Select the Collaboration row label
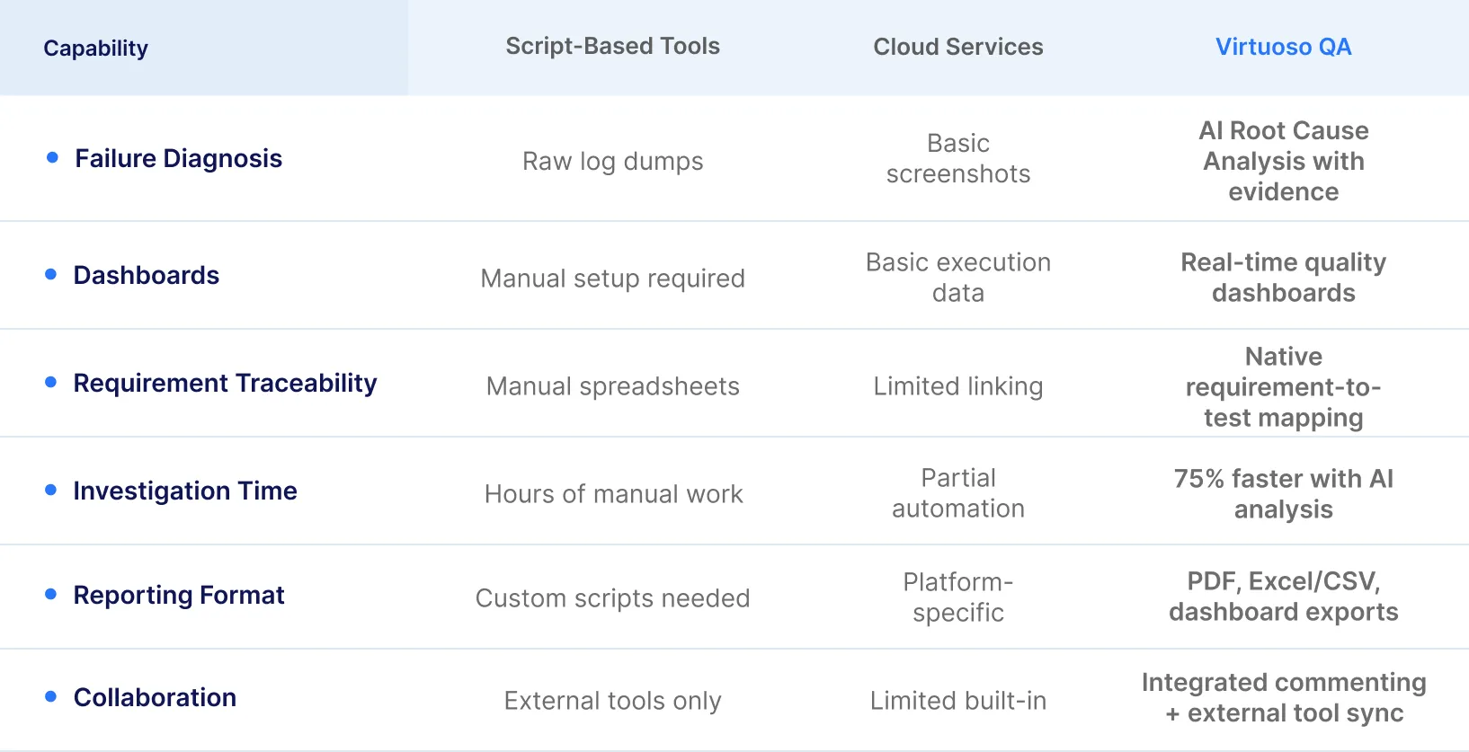 (156, 697)
